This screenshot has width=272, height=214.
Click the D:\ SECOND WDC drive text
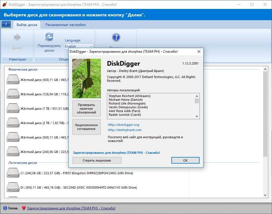[x=78, y=188]
